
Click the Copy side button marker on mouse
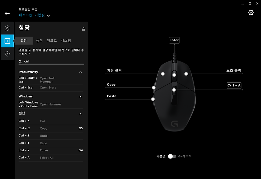[153, 88]
